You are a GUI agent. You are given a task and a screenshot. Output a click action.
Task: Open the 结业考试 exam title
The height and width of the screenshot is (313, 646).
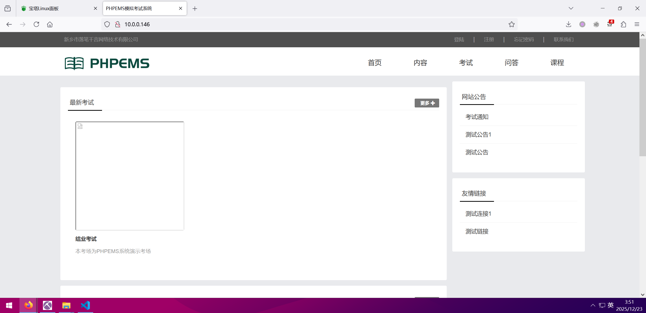[x=86, y=239]
